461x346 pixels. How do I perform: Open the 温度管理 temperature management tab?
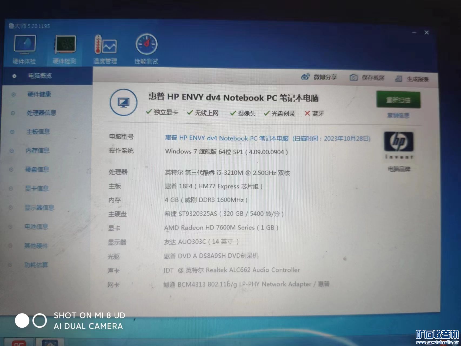(x=105, y=49)
